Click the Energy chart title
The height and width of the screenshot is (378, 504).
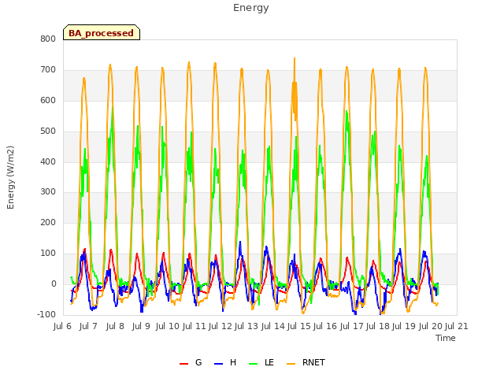[x=251, y=8]
